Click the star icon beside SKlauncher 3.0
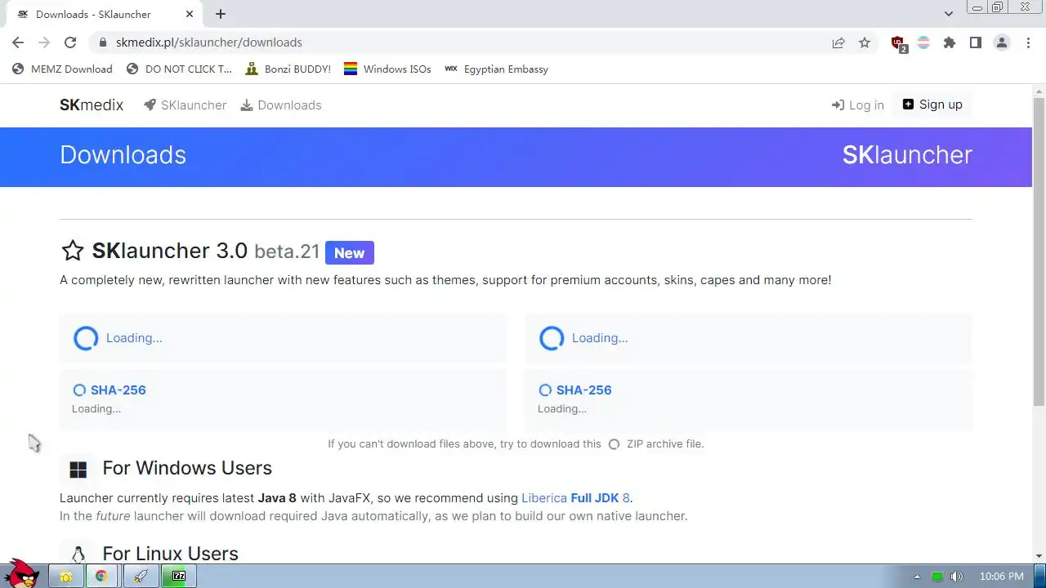 pos(73,251)
